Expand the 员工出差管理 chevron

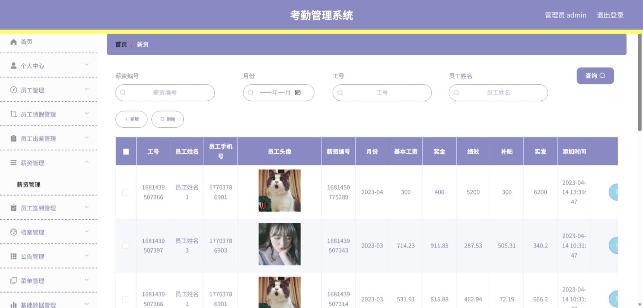click(x=86, y=138)
